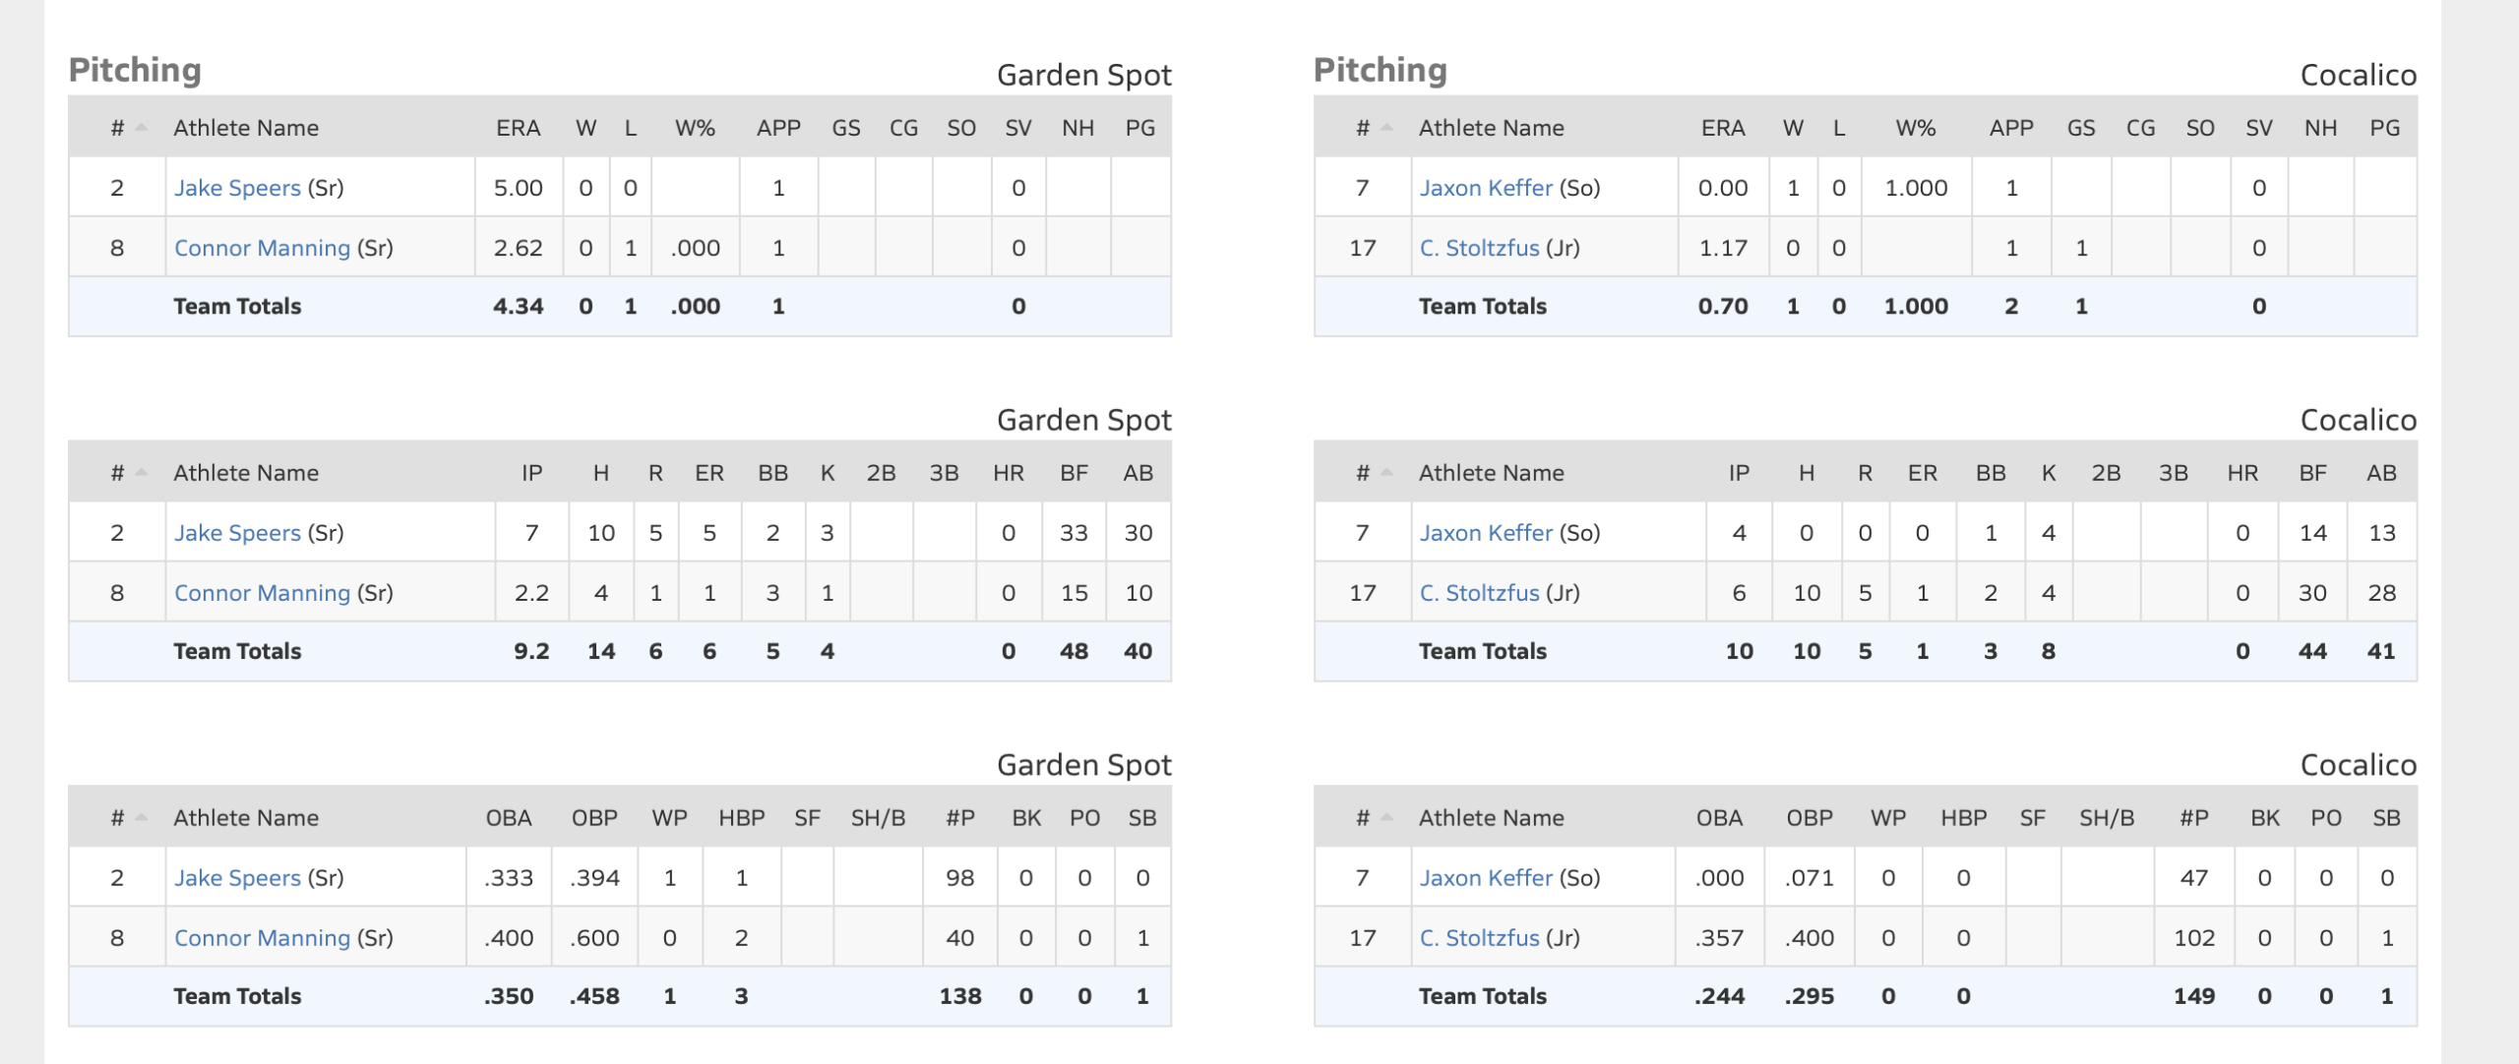Open Connor Manning link in the ERA table
This screenshot has height=1064, width=2519.
coord(262,248)
